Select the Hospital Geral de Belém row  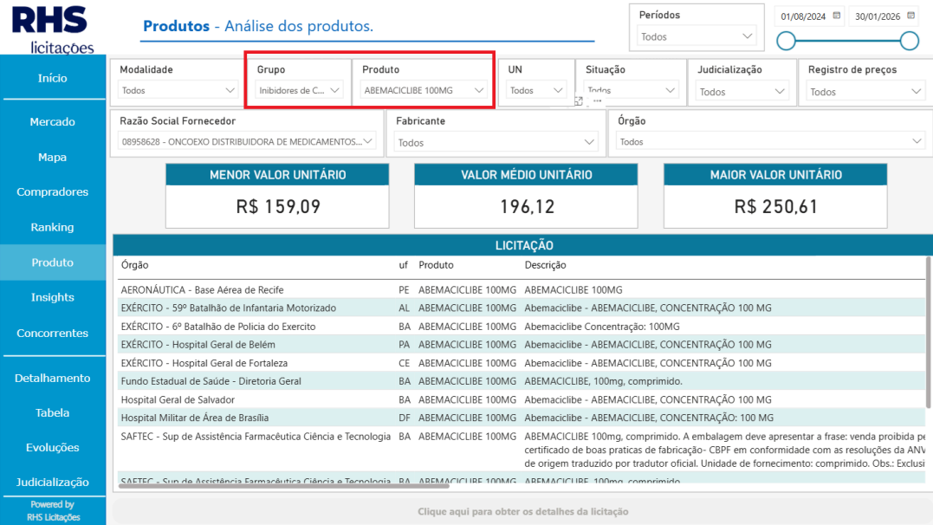pyautogui.click(x=522, y=345)
